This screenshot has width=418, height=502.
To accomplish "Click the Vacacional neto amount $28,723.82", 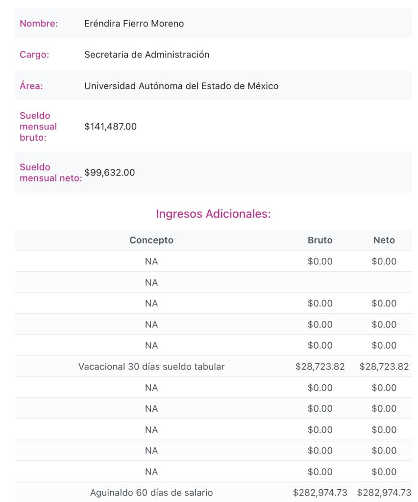I will tap(384, 367).
